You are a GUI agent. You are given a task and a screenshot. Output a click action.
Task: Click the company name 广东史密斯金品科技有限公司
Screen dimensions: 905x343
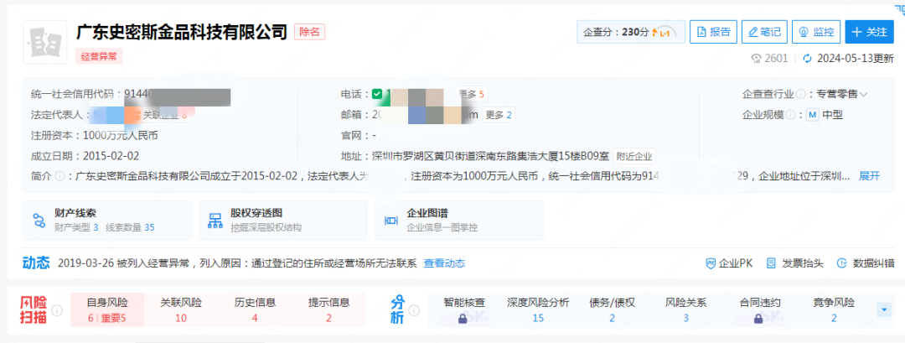coord(181,31)
